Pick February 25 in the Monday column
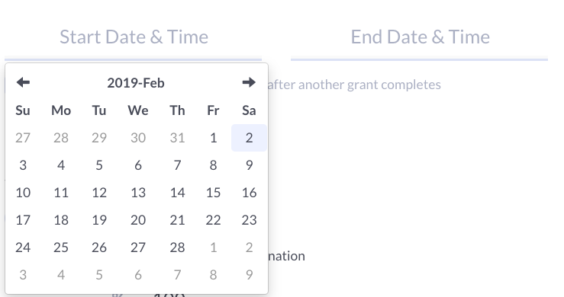564x297 pixels. pyautogui.click(x=61, y=247)
